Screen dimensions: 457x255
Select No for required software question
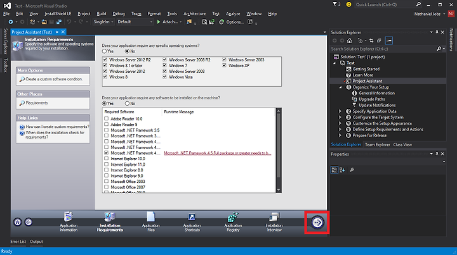(127, 103)
